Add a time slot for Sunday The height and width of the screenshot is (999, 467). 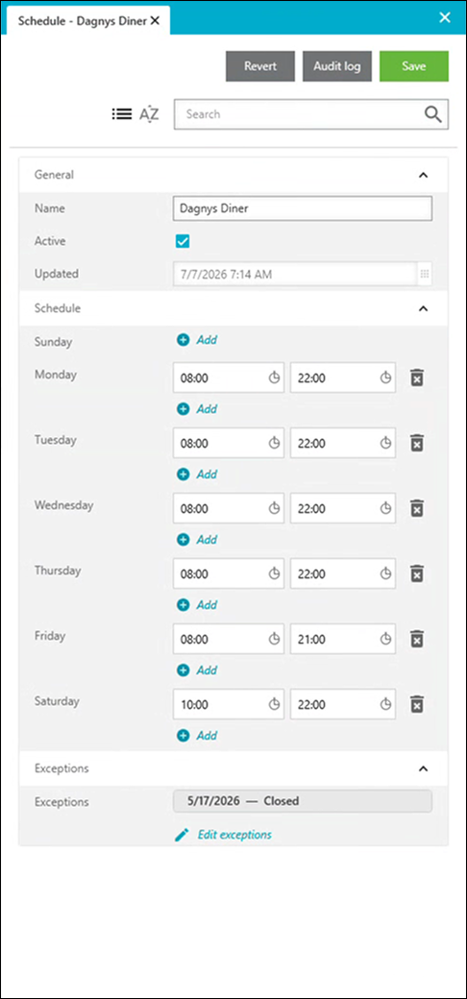tap(197, 340)
